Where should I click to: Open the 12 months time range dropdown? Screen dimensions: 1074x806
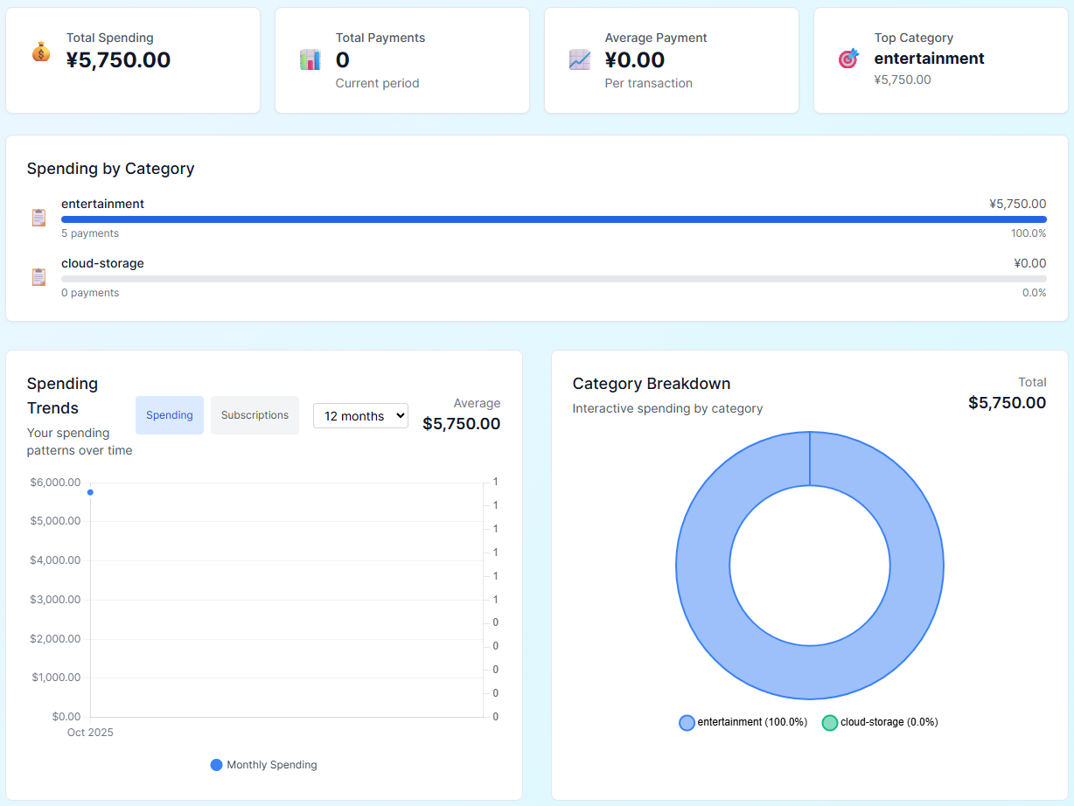pyautogui.click(x=360, y=416)
